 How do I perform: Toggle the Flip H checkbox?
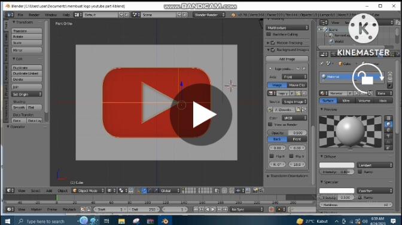pyautogui.click(x=272, y=156)
